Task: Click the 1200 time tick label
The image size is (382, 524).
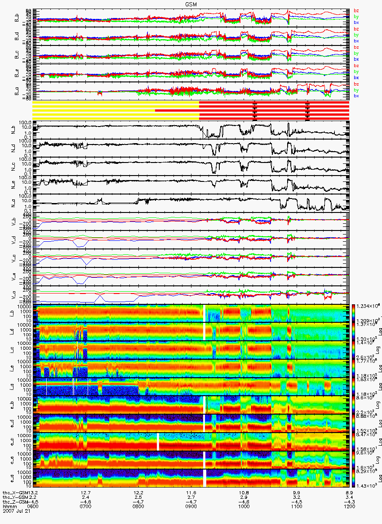Action: (349, 506)
